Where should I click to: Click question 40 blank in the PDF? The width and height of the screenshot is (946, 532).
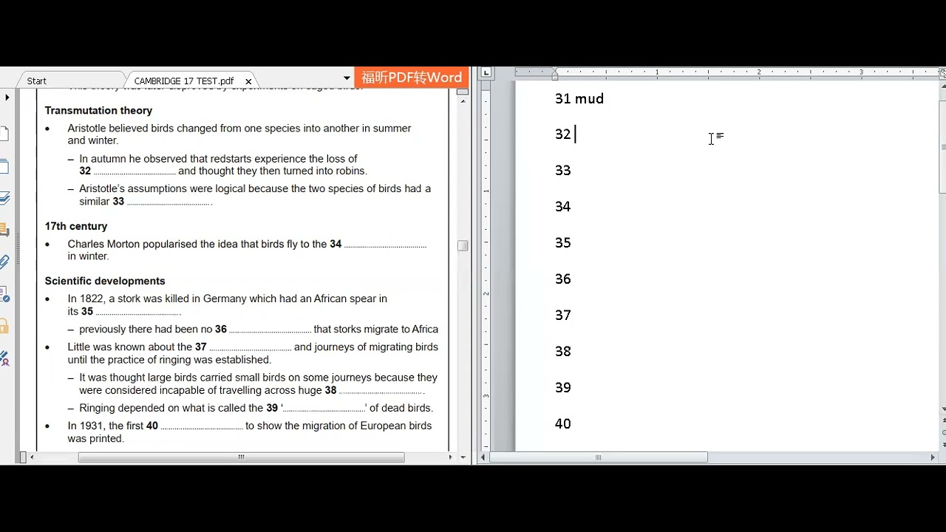pos(202,426)
